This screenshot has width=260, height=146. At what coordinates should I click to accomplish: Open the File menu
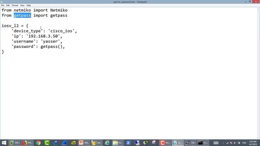click(2, 5)
